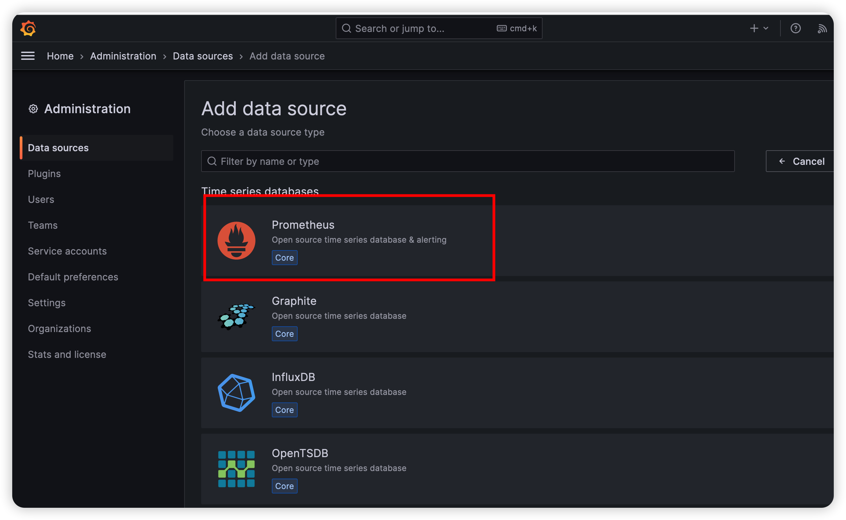Open the hamburger navigation menu
This screenshot has height=520, width=846.
coord(28,56)
